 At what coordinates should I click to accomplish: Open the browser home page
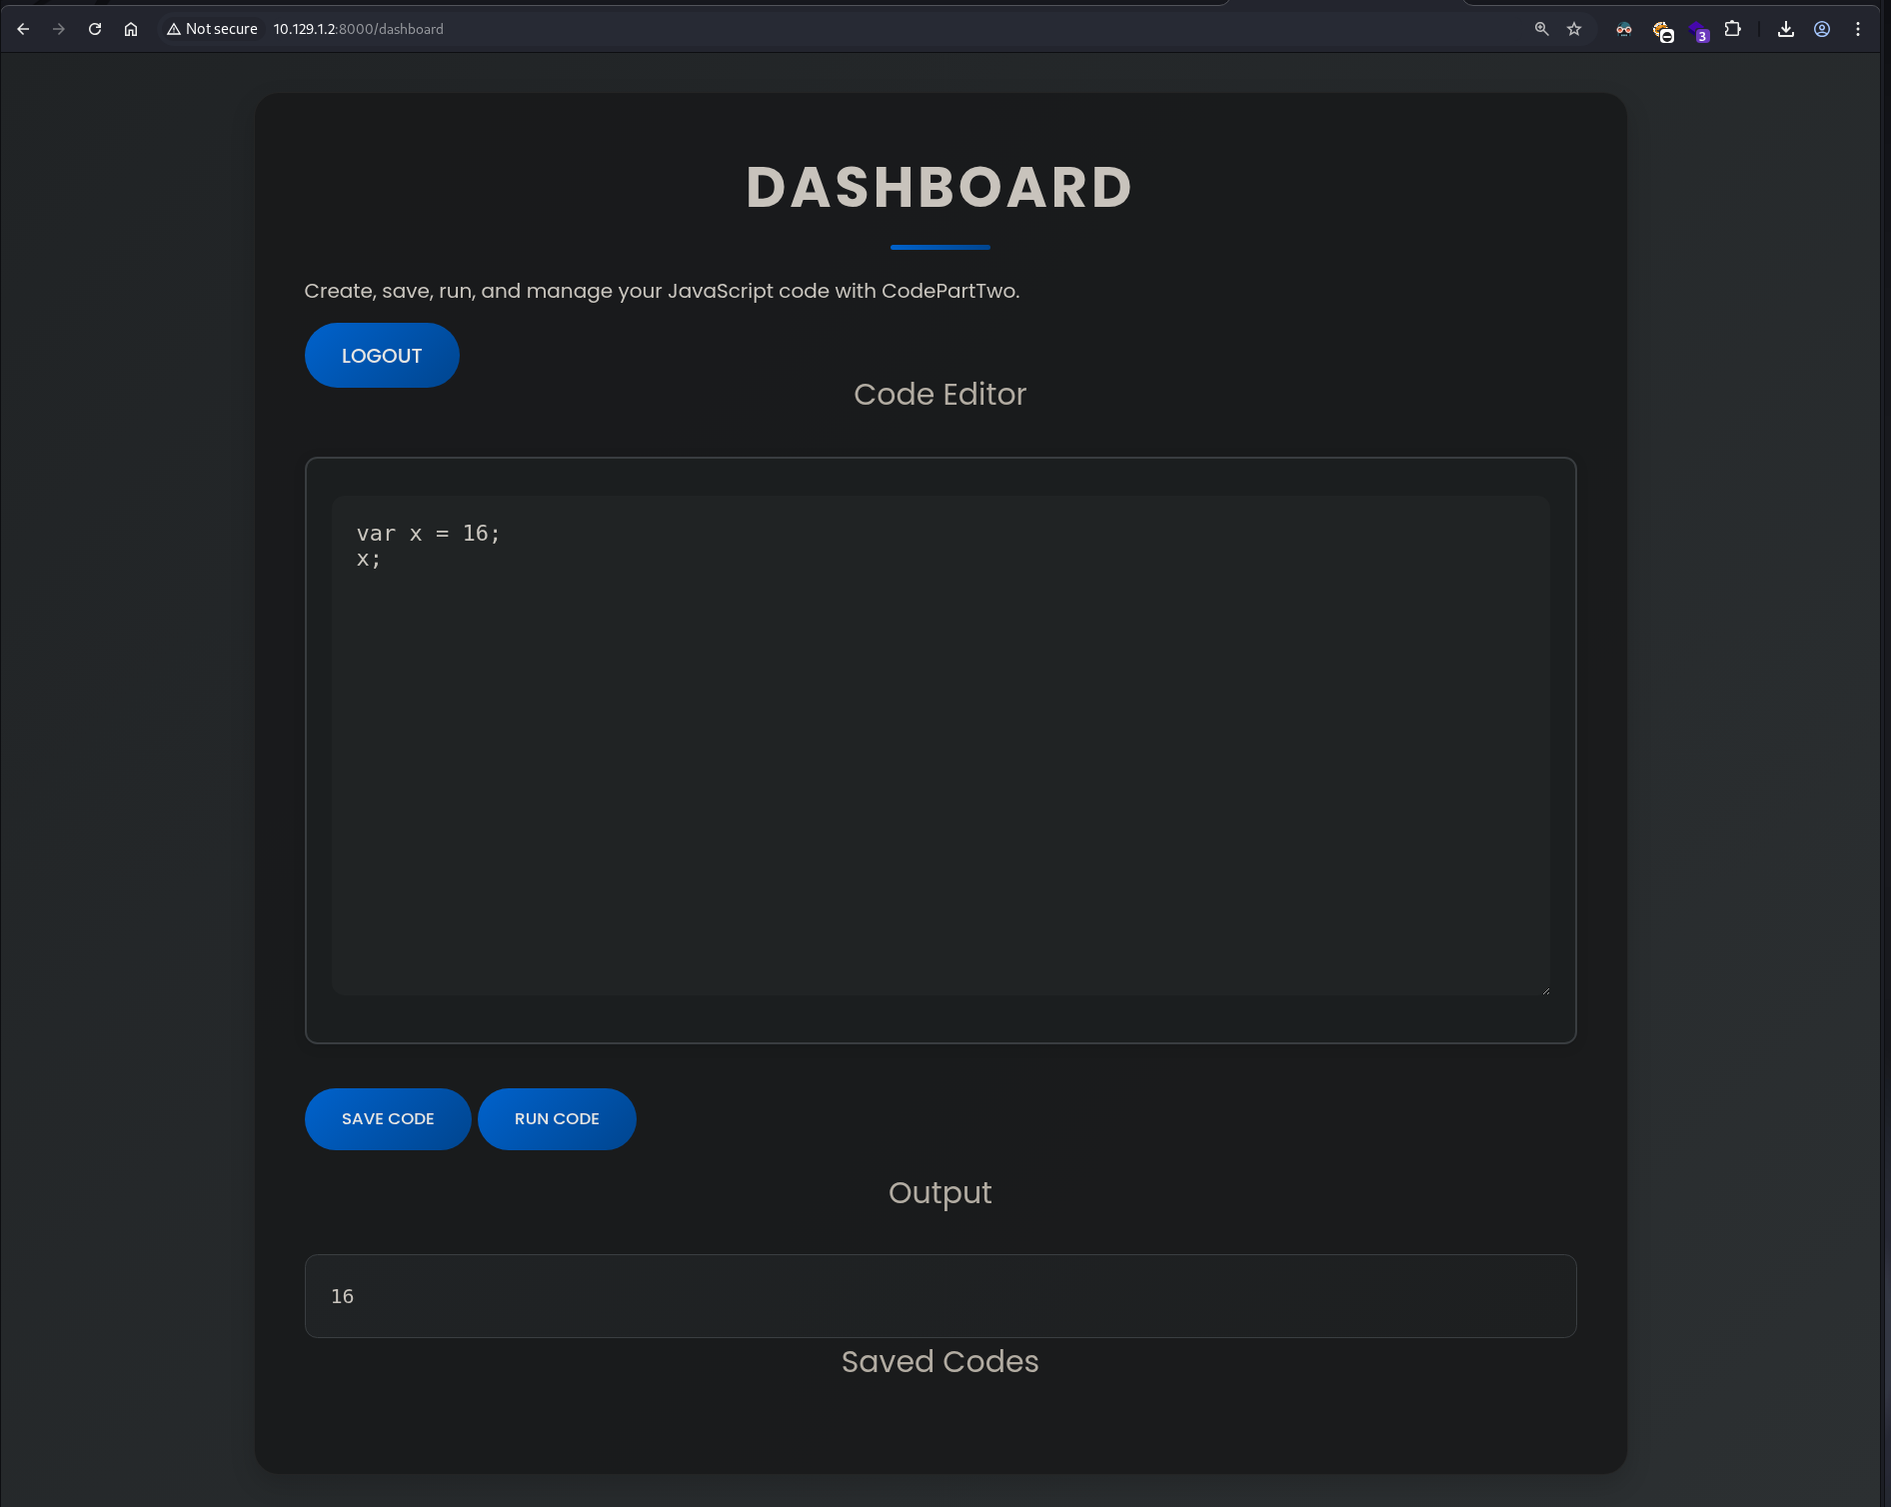pyautogui.click(x=131, y=29)
